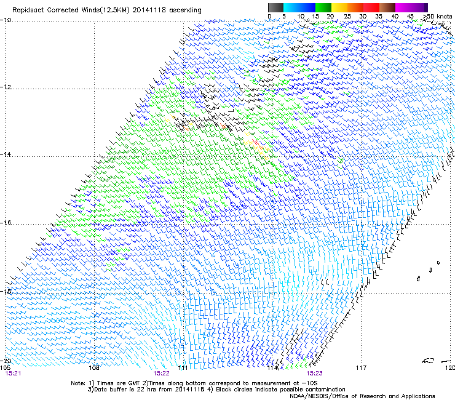455x400 pixels.
Task: Click the dark purple above-50 knots swatch
Action: click(x=426, y=7)
